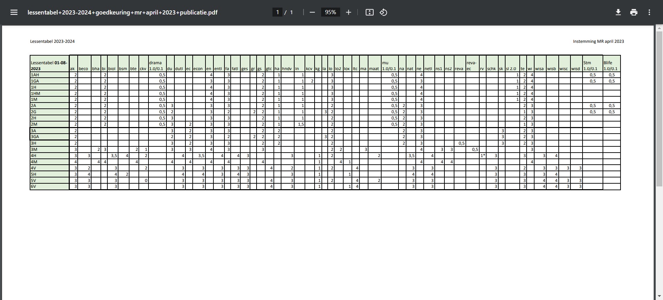663x300 pixels.
Task: Select the '1HM' row label
Action: pos(50,94)
